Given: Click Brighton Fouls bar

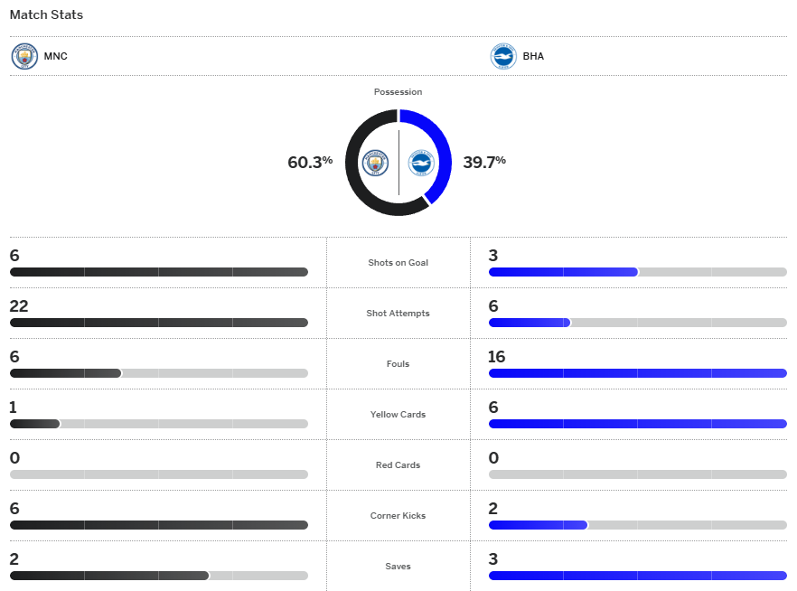Looking at the screenshot, I should click(x=637, y=373).
